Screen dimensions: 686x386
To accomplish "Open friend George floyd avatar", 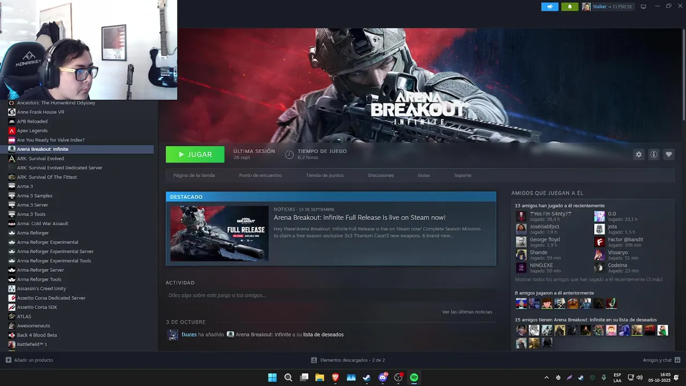I will [x=521, y=242].
